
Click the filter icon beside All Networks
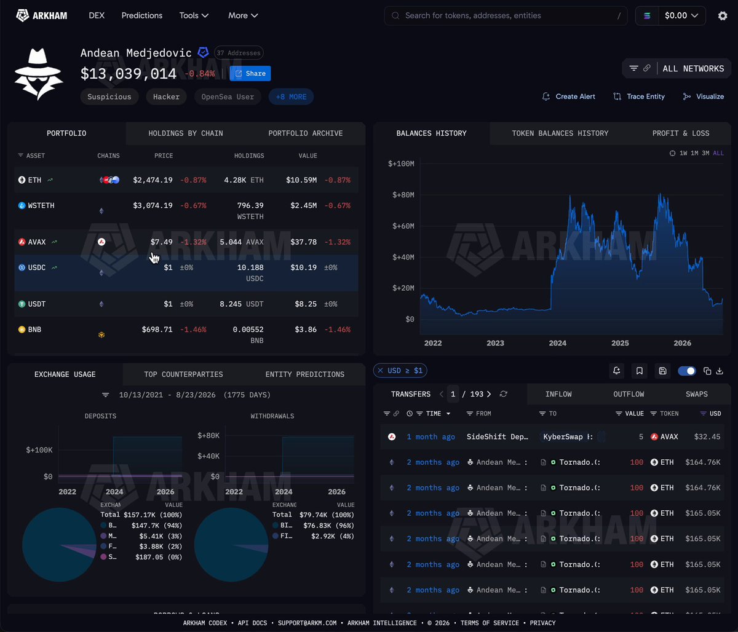coord(633,68)
